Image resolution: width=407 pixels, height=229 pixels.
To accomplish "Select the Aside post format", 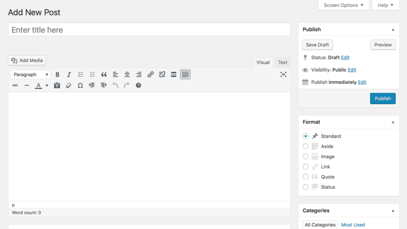I will 305,146.
